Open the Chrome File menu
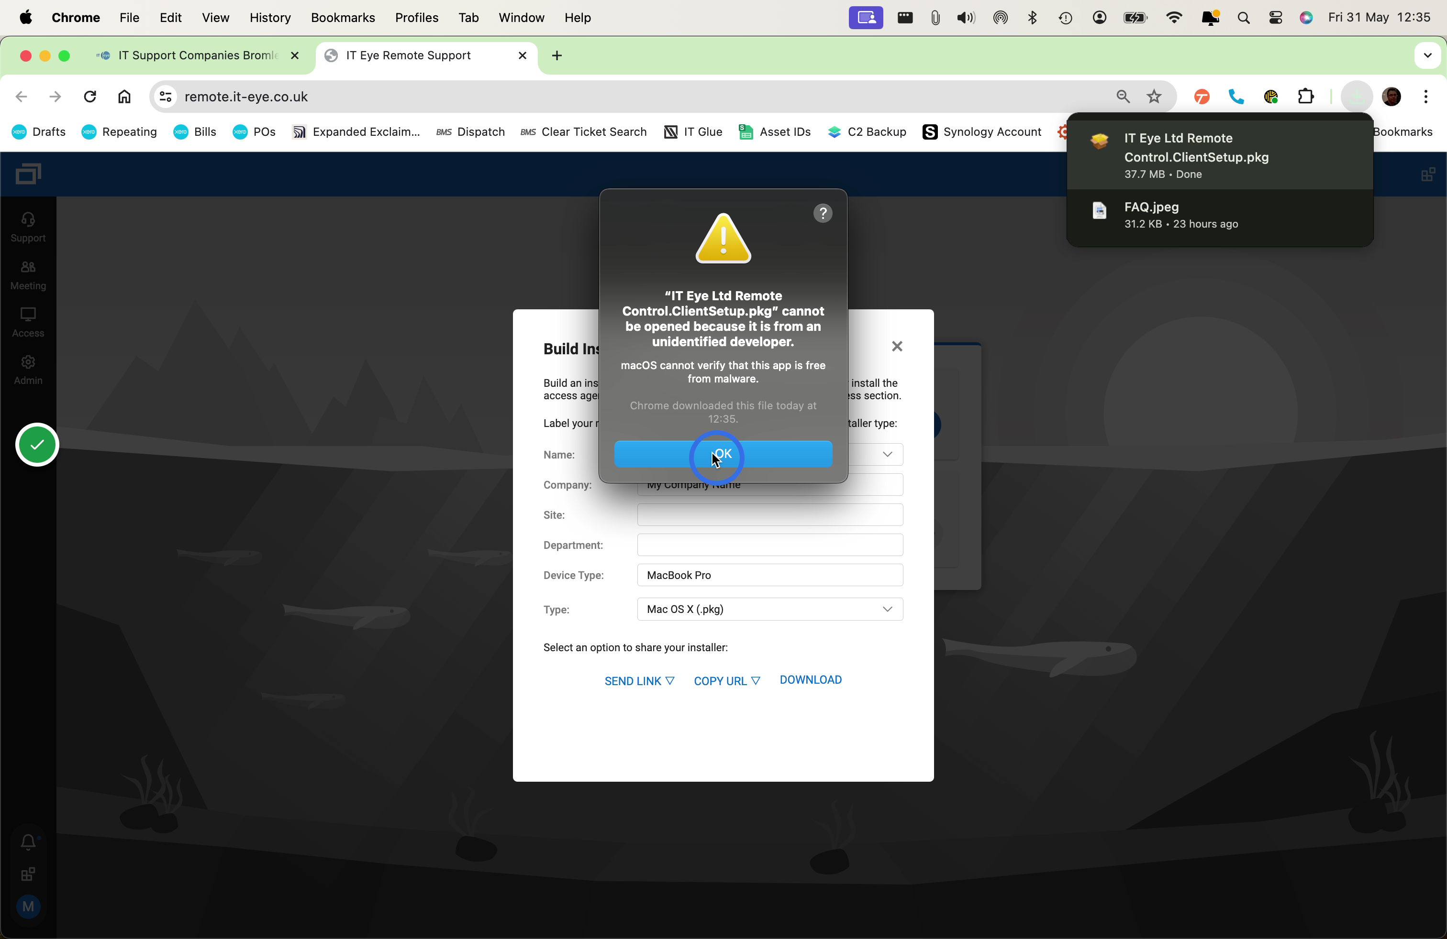Screen dimensions: 1447x939 130,18
